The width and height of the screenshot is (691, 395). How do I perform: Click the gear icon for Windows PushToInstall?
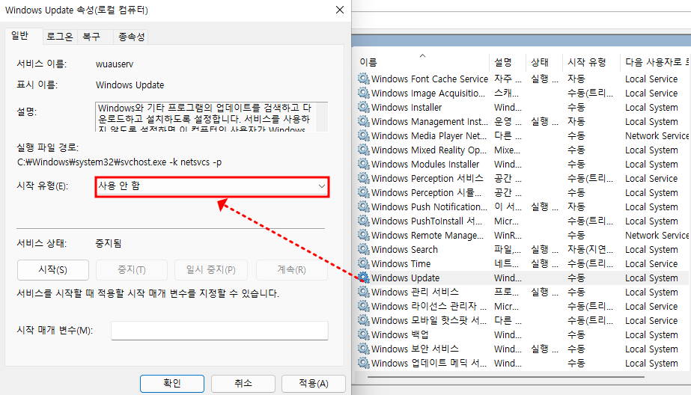364,221
